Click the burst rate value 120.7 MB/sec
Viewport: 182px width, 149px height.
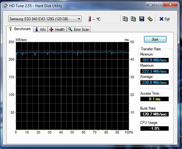(154, 114)
